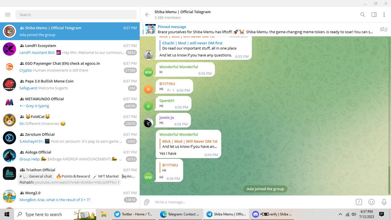Click the back arrow in chat header

pos(147,15)
